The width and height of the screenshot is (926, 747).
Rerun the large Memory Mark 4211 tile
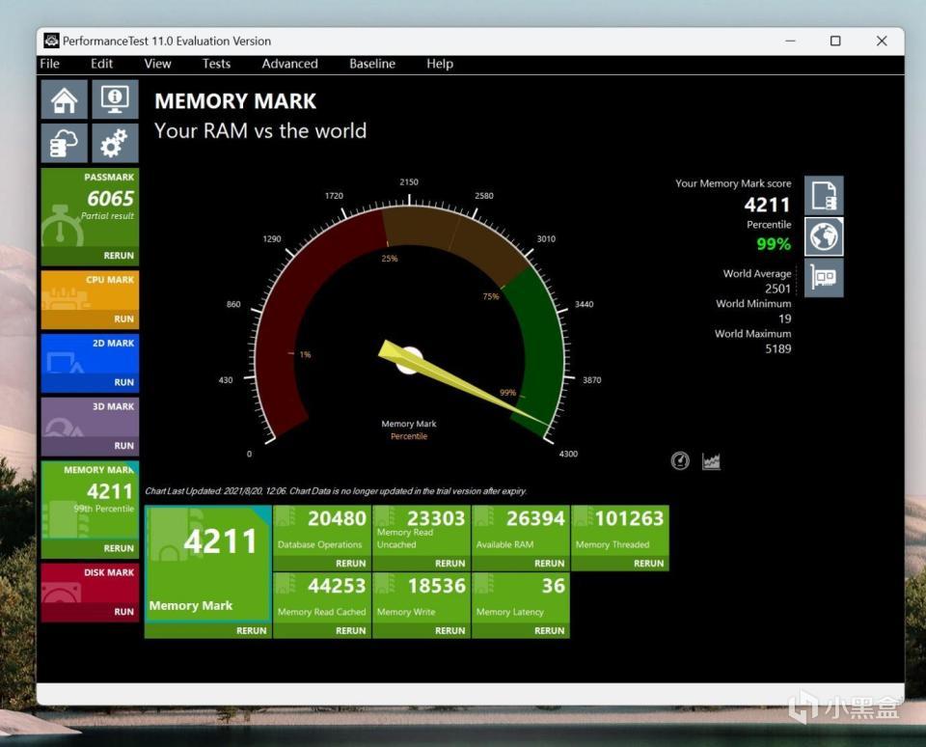tap(252, 630)
